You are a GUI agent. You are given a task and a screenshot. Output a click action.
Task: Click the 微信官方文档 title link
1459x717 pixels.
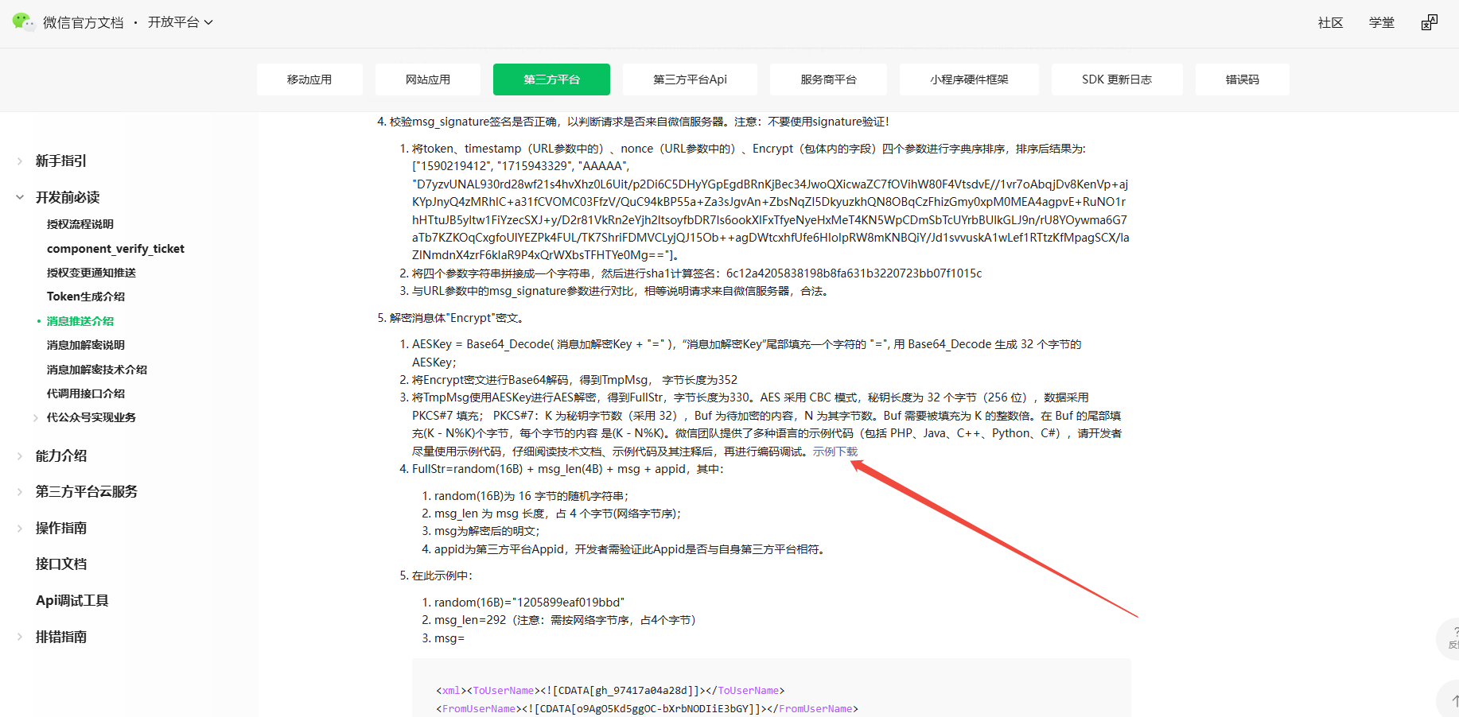pyautogui.click(x=84, y=22)
